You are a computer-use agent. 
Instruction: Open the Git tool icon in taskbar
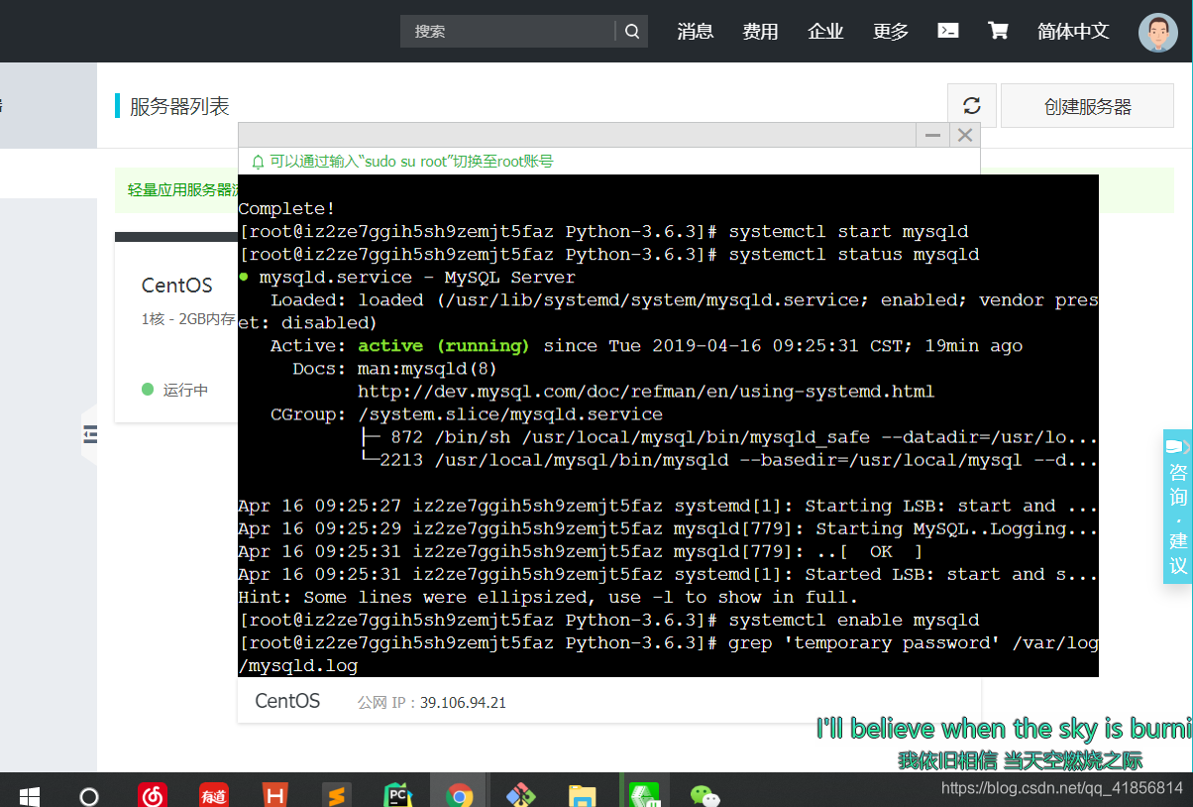521,795
